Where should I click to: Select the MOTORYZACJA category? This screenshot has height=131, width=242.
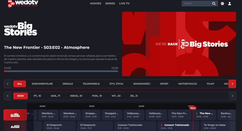[188, 84]
